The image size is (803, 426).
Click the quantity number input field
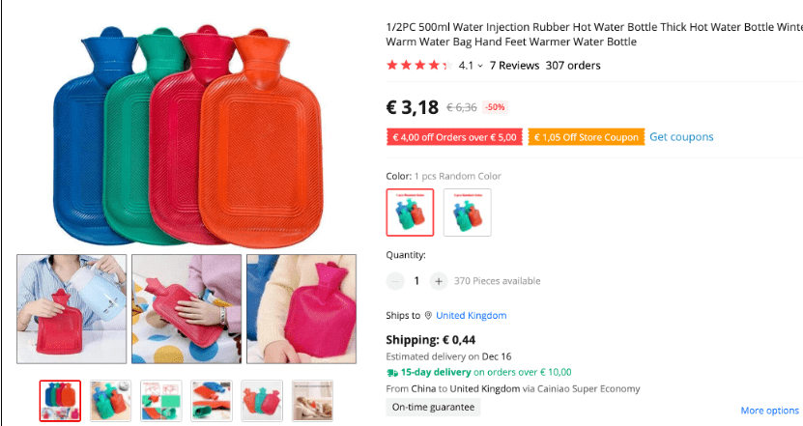pyautogui.click(x=416, y=281)
